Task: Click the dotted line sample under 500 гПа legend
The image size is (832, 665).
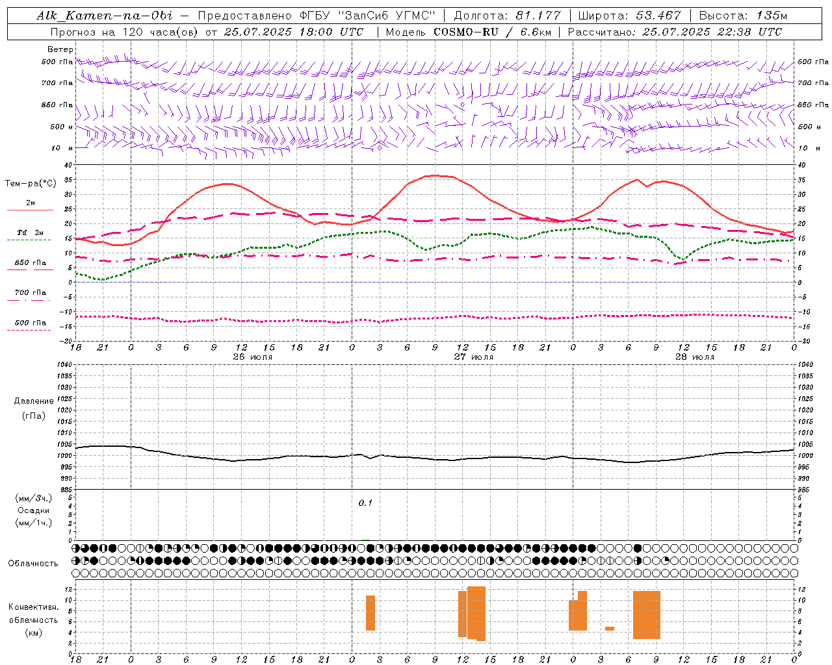Action: pyautogui.click(x=29, y=330)
